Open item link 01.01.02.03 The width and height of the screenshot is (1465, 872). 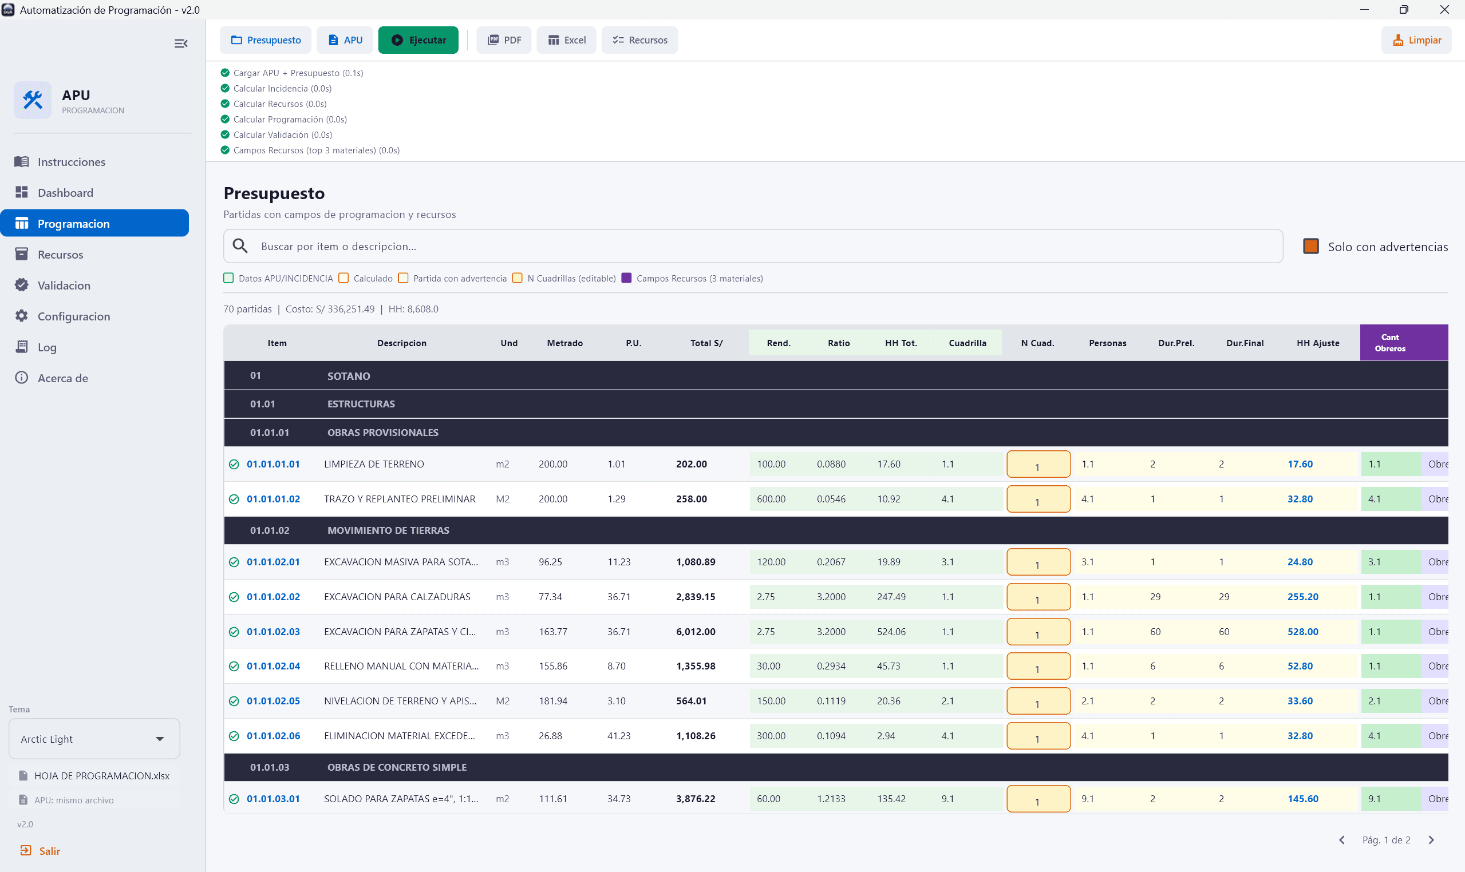[x=273, y=631]
